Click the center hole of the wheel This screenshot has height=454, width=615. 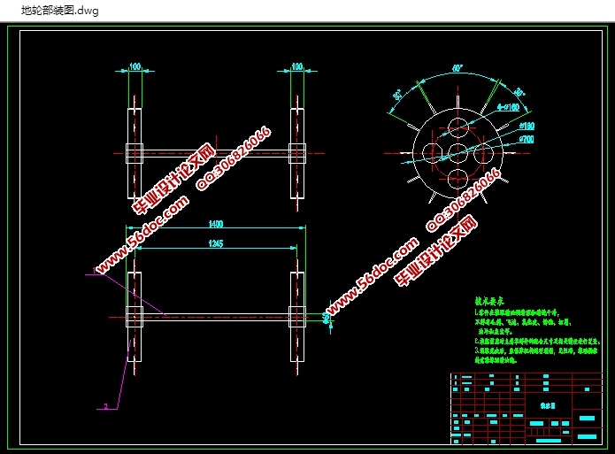coord(457,153)
